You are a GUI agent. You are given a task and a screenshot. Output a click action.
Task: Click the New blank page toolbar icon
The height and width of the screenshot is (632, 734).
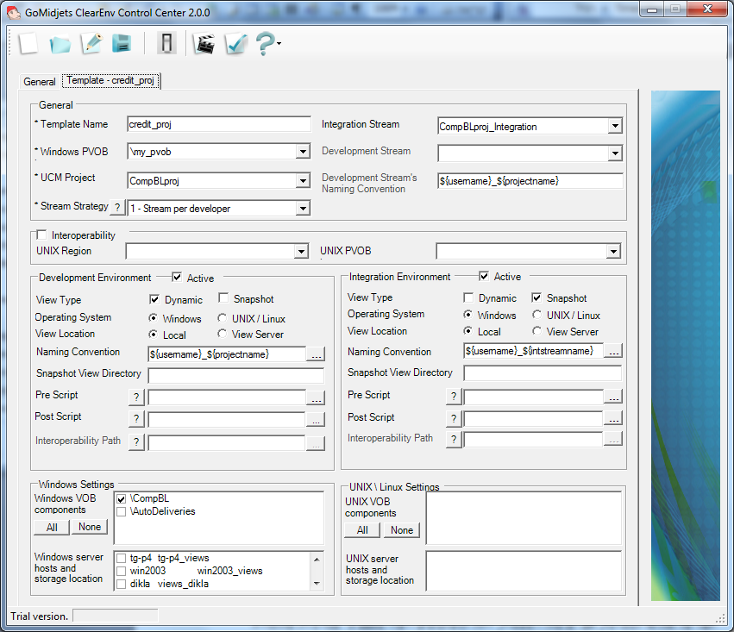pyautogui.click(x=28, y=43)
